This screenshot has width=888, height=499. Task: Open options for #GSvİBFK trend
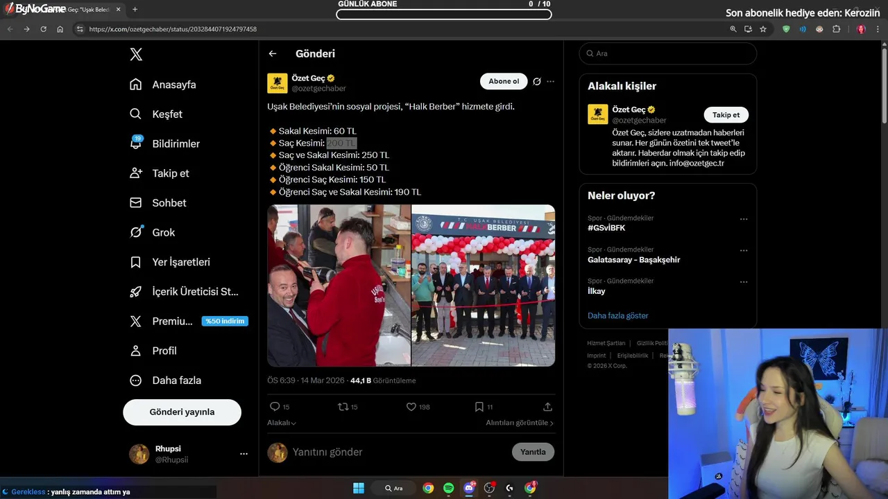[744, 219]
